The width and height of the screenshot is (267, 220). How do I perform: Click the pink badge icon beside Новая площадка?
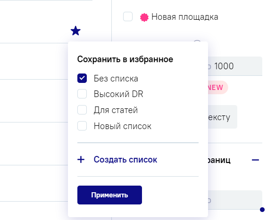click(144, 17)
